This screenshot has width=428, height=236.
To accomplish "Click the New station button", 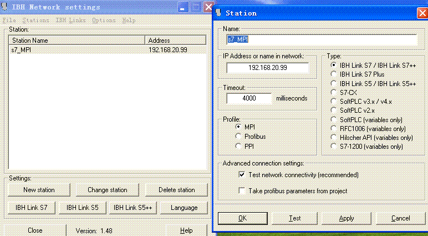I will [39, 190].
